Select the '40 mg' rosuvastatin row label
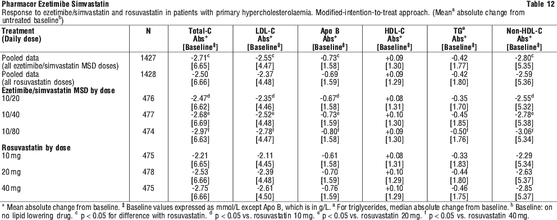The width and height of the screenshot is (557, 220). click(x=11, y=189)
